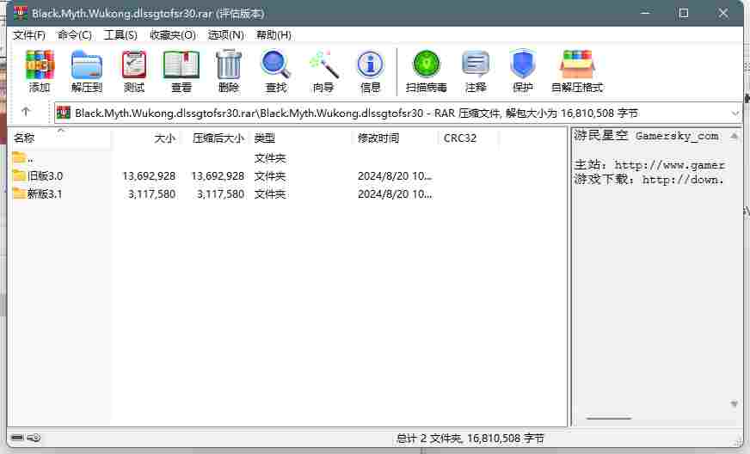Screen dimensions: 750x454
Task: Select size 13,692,928 of 旧版3.0
Action: tap(149, 176)
